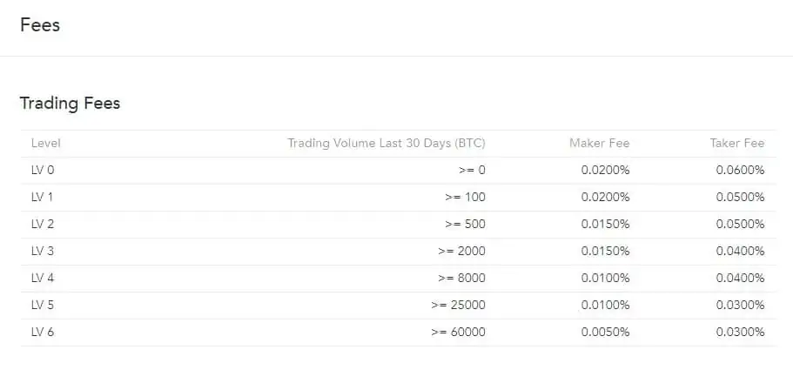The image size is (793, 370).
Task: Click the LV 0 row label
Action: point(43,171)
